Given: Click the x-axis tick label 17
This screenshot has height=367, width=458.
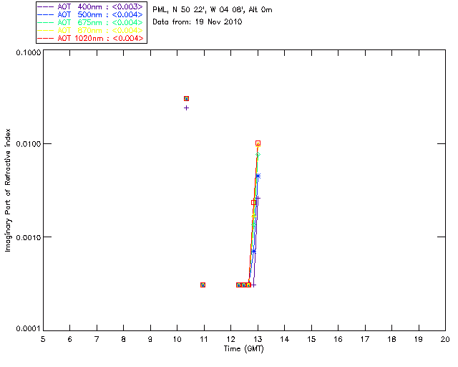Looking at the screenshot, I should tap(365, 339).
